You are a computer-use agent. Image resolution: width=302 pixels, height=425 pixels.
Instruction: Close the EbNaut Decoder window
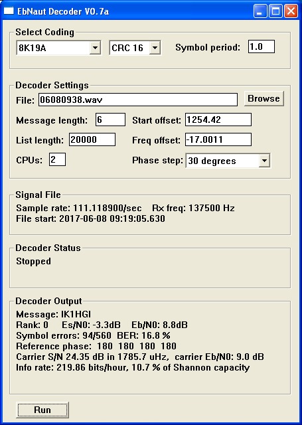click(291, 11)
